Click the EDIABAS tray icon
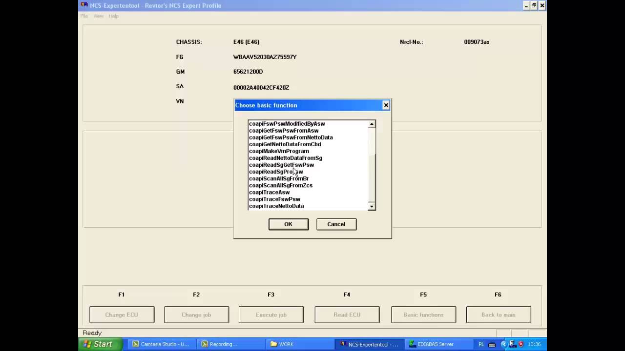The image size is (625, 351). pos(512,344)
